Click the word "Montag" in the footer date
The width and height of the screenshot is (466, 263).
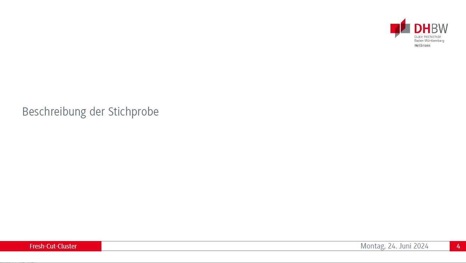[x=372, y=246]
